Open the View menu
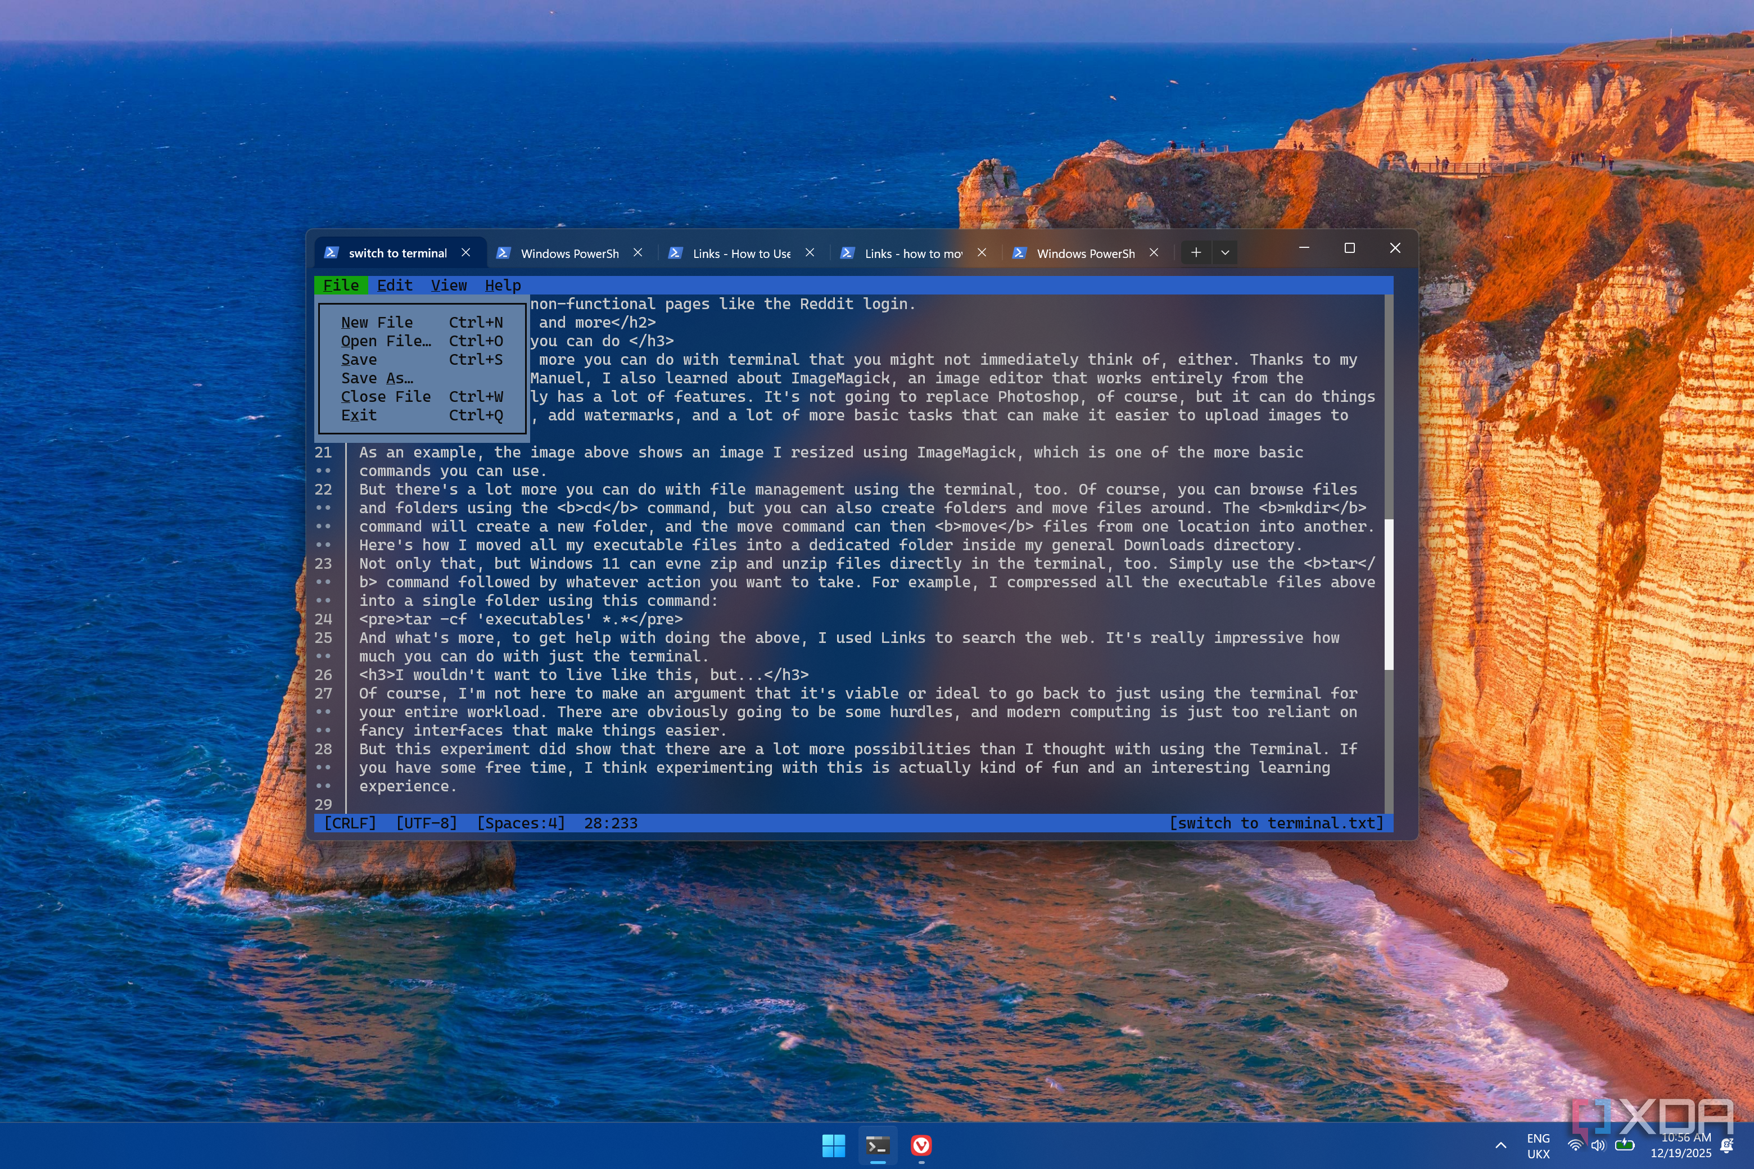 tap(448, 286)
